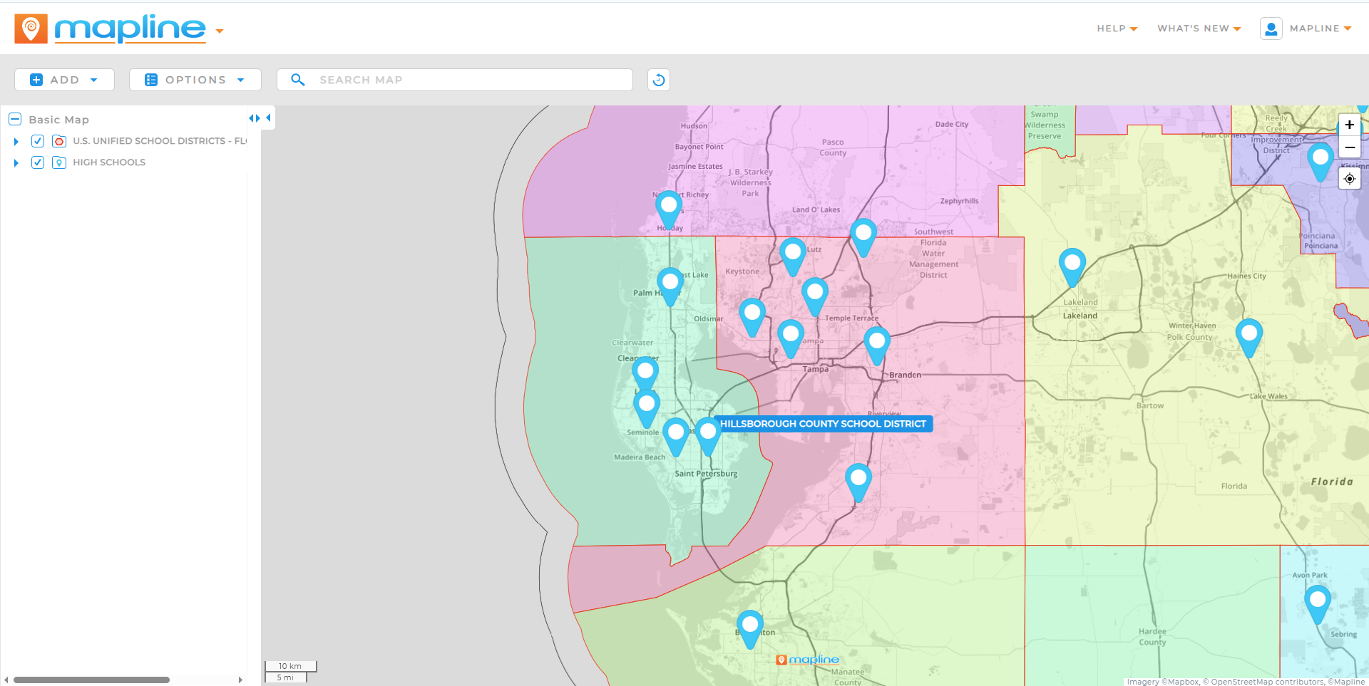
Task: Click the territory icon of School Districts layer
Action: (59, 141)
